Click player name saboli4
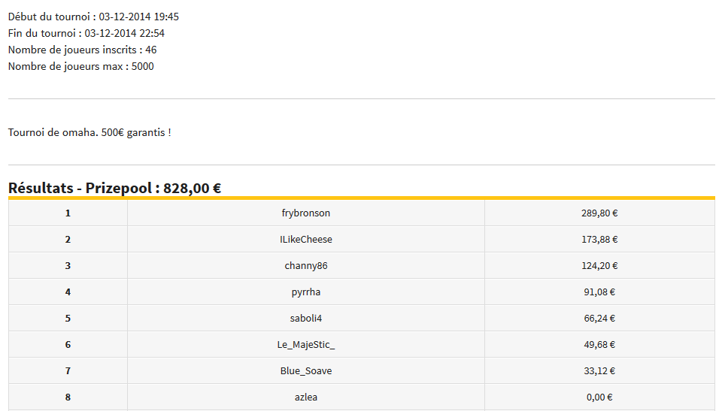722x411 pixels. 306,318
